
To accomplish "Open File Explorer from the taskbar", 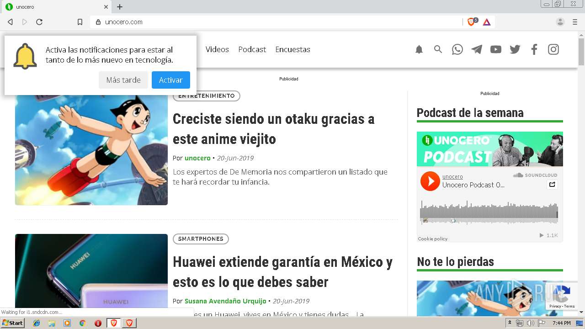I will (x=52, y=323).
